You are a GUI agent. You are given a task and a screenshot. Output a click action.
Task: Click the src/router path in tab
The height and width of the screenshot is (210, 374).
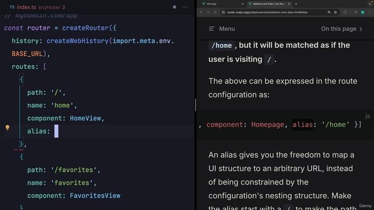(x=49, y=8)
